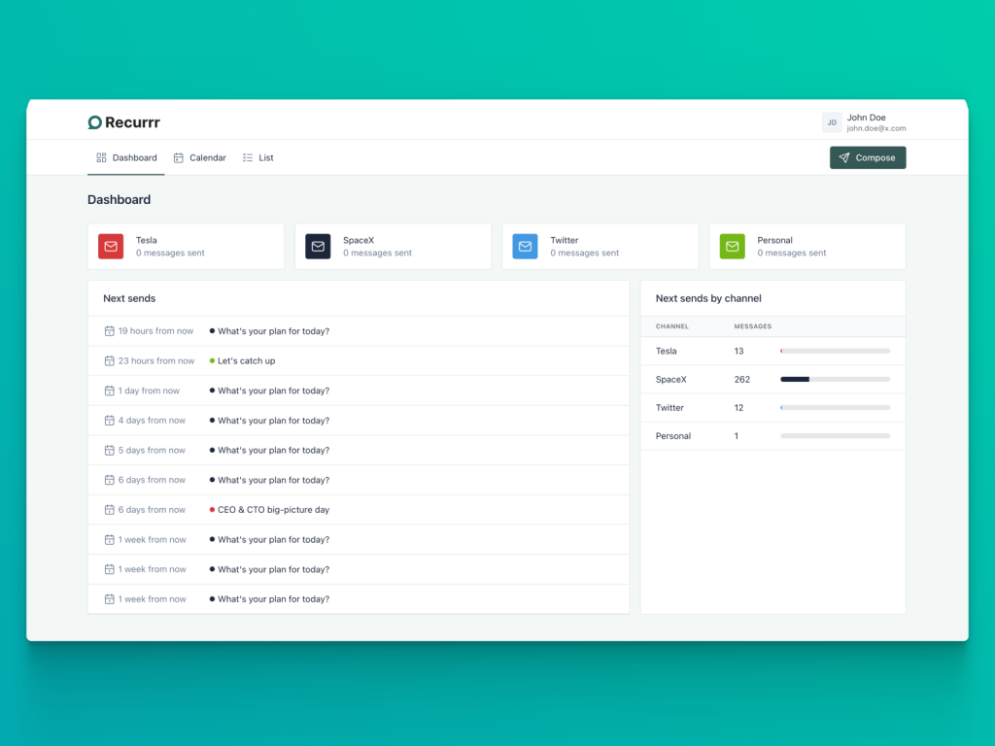This screenshot has width=995, height=746.
Task: Open the Let's catch up message
Action: coord(246,361)
